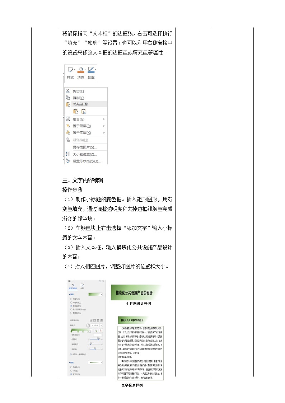Viewport: 285px width, 403px height.
Task: Click the pin icon in properties pane header
Action: [100, 281]
